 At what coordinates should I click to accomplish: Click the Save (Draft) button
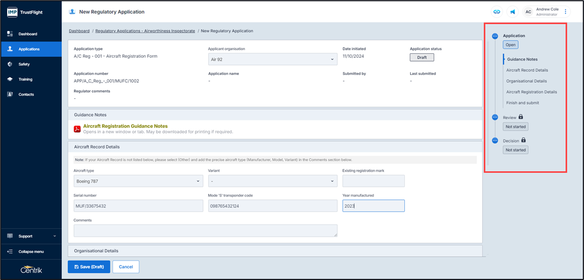click(x=89, y=267)
